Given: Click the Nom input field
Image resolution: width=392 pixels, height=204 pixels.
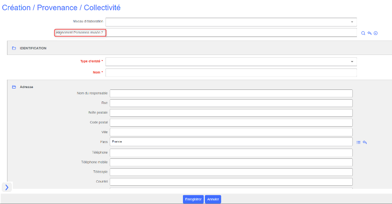Looking at the screenshot, I should tap(231, 73).
